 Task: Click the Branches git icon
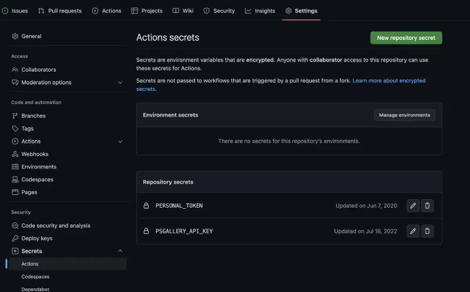[15, 116]
